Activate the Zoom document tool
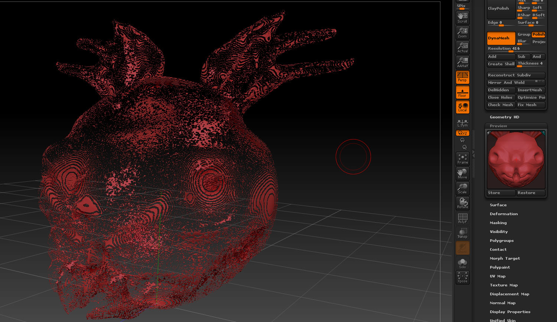The height and width of the screenshot is (322, 557). (x=463, y=33)
